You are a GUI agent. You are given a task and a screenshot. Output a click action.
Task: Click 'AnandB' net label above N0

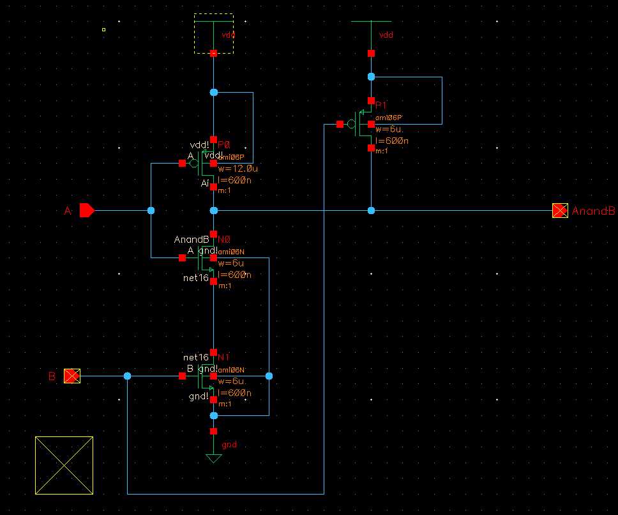pyautogui.click(x=192, y=240)
